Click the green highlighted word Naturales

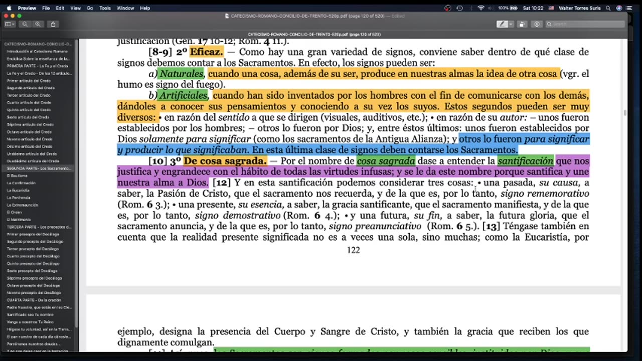point(181,74)
